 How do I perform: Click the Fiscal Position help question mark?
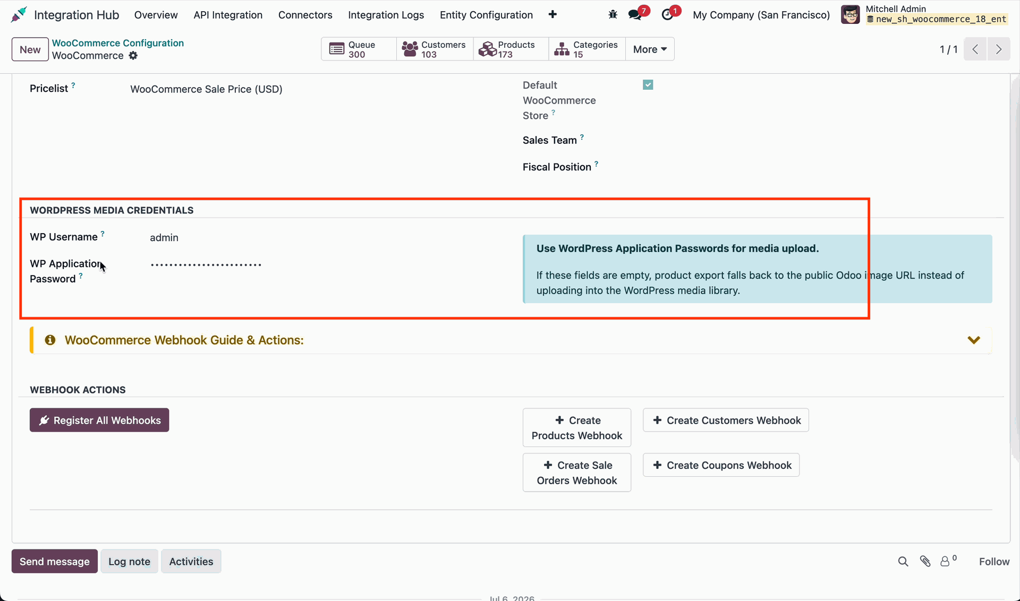pyautogui.click(x=597, y=164)
